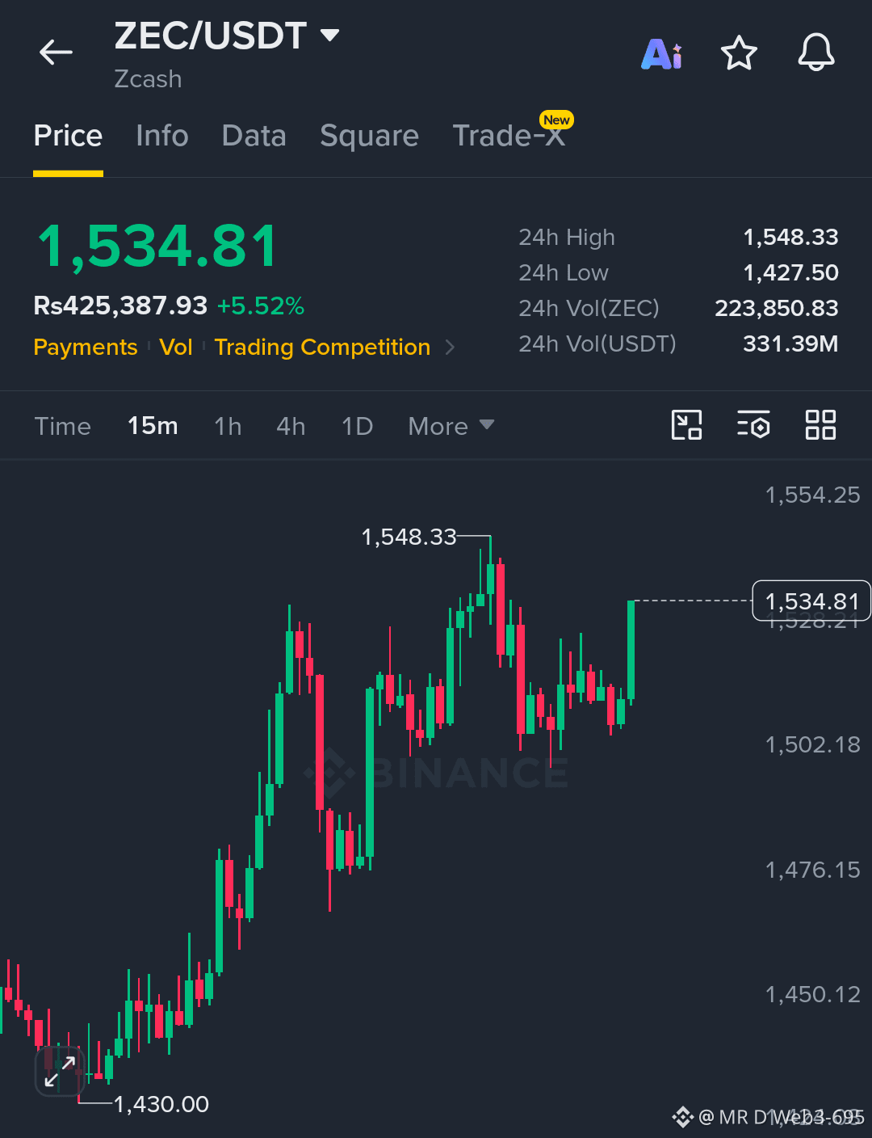Open the grid layout icon
The height and width of the screenshot is (1138, 872).
tap(820, 425)
